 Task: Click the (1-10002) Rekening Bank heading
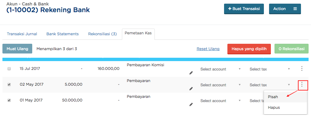(x=48, y=10)
